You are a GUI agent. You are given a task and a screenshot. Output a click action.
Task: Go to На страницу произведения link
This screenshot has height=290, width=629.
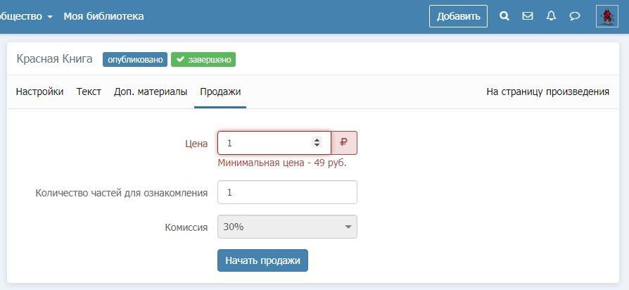click(547, 92)
